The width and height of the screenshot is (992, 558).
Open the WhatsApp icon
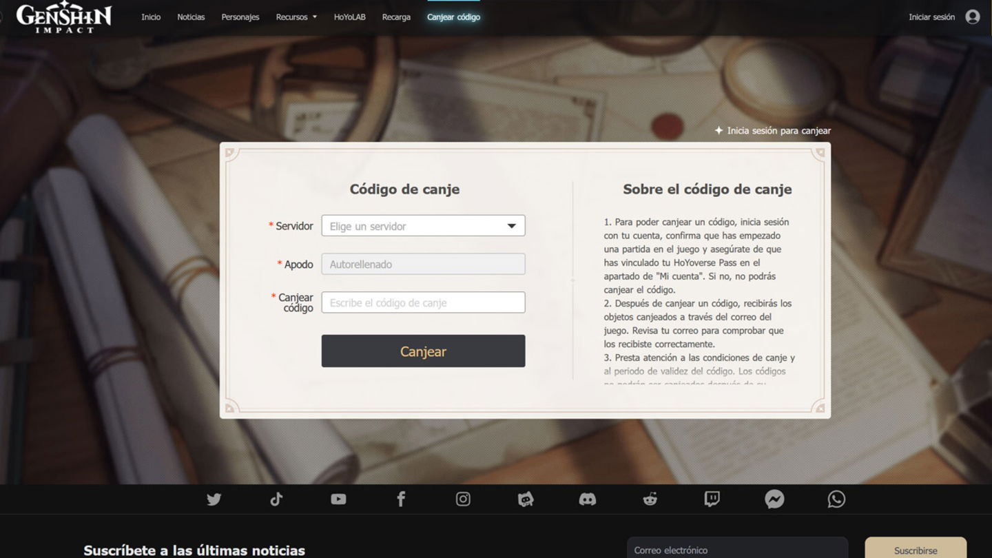836,499
